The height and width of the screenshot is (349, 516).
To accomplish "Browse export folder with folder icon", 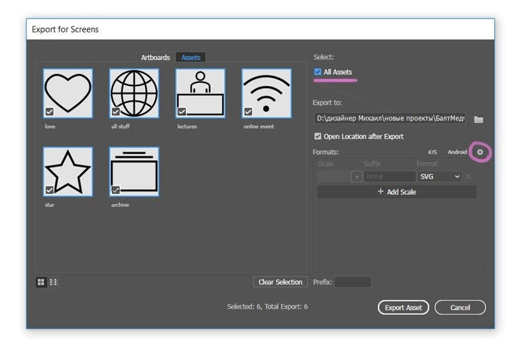I will 478,119.
